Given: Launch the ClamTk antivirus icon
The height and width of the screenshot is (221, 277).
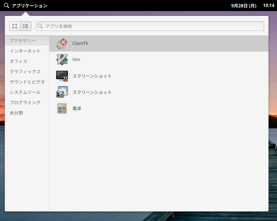Looking at the screenshot, I should 62,43.
